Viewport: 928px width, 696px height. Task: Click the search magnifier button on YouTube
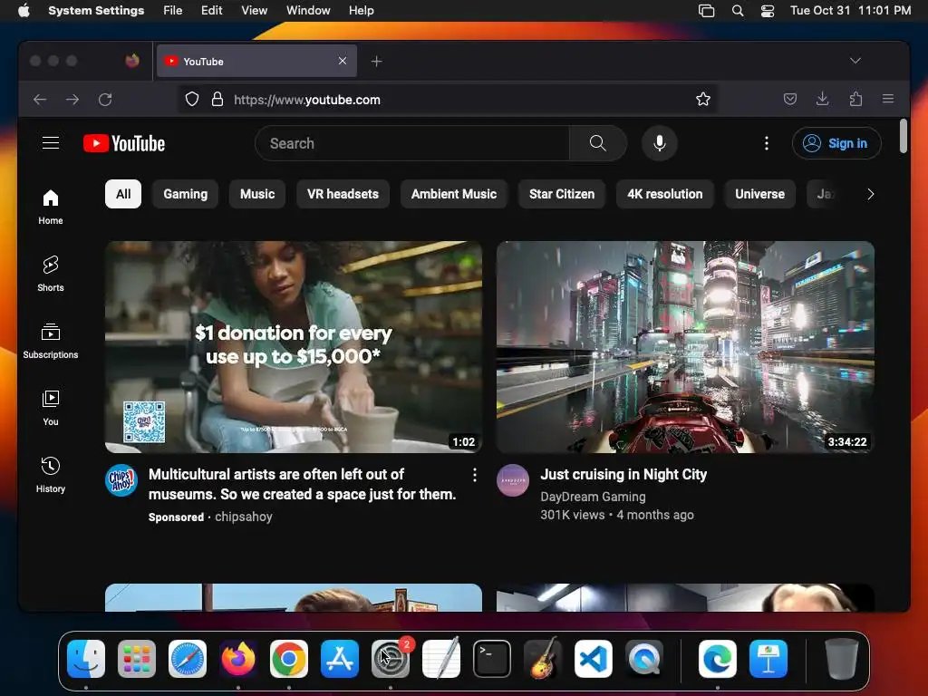(598, 143)
